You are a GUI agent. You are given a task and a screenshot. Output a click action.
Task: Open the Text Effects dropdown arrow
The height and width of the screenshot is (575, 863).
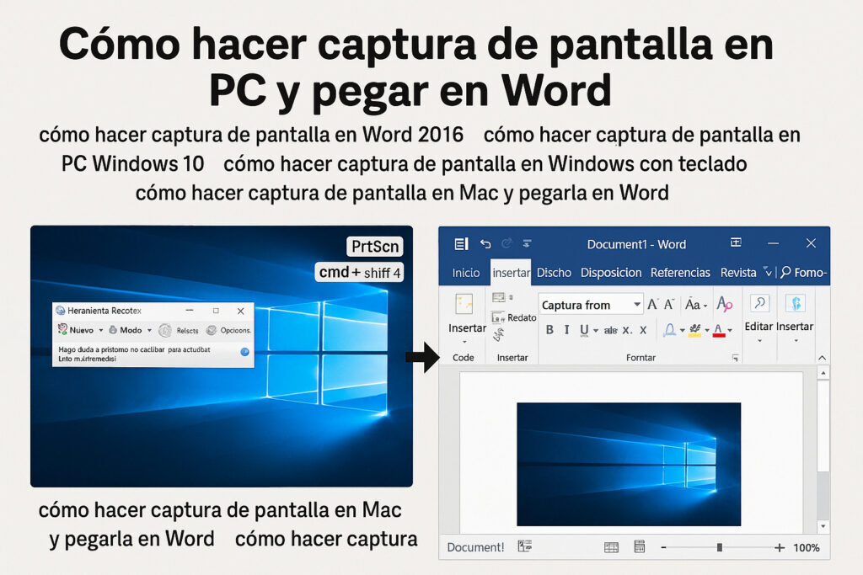pyautogui.click(x=682, y=330)
